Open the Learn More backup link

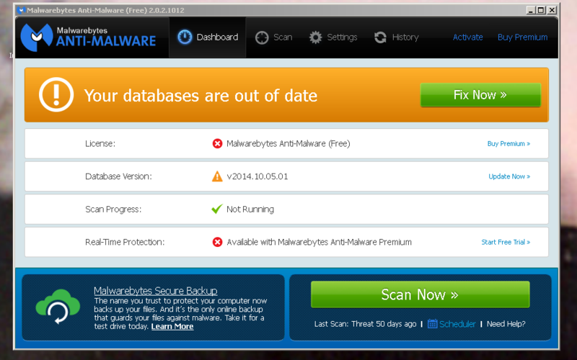[x=172, y=326]
